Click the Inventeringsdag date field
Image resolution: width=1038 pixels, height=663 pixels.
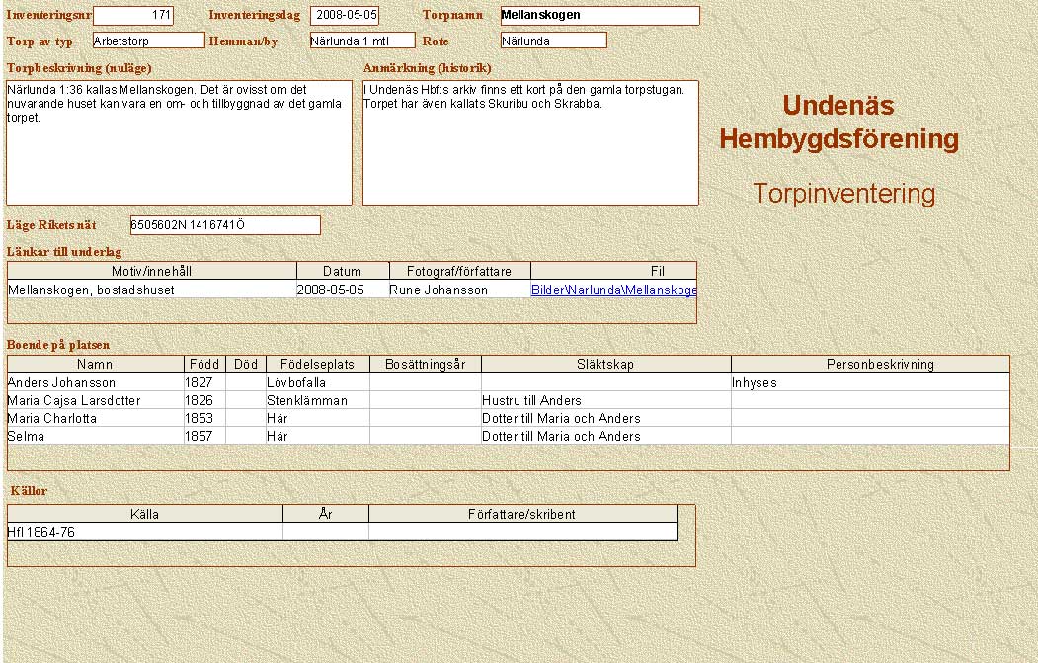(x=344, y=16)
